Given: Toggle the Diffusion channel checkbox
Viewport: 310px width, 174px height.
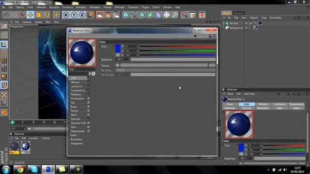Looking at the screenshot, I should pyautogui.click(x=89, y=82).
